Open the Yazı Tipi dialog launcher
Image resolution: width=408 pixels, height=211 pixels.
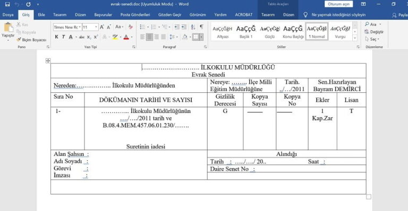coord(134,47)
